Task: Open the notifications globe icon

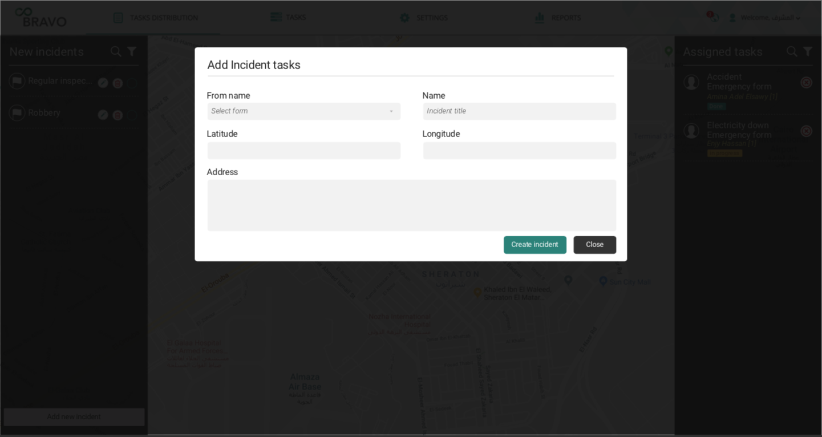Action: coord(713,17)
